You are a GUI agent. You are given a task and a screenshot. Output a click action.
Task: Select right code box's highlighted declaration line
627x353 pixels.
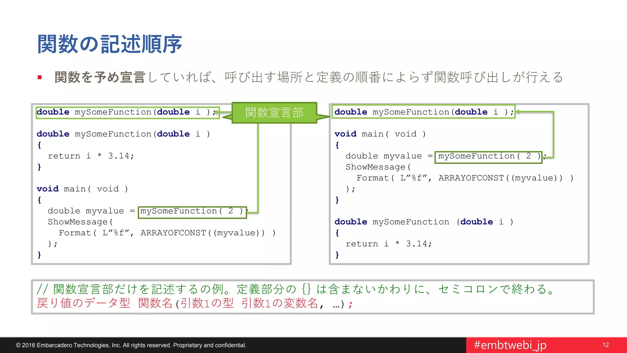tap(424, 112)
